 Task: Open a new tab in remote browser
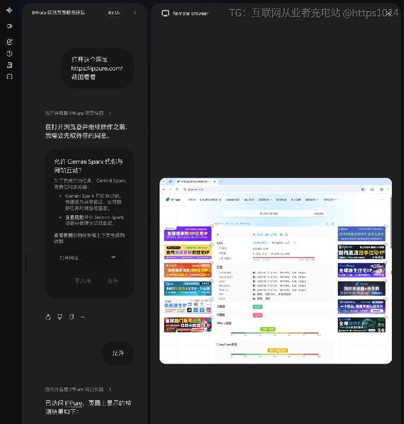(x=221, y=182)
